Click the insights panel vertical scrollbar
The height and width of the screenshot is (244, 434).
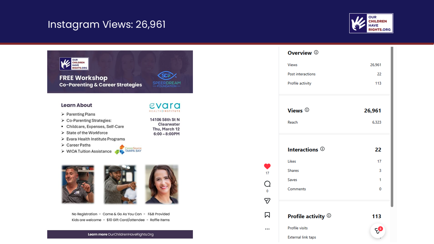[x=392, y=127]
